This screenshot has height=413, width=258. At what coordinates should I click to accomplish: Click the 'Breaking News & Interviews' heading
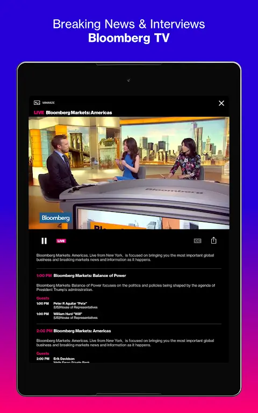[x=129, y=24]
